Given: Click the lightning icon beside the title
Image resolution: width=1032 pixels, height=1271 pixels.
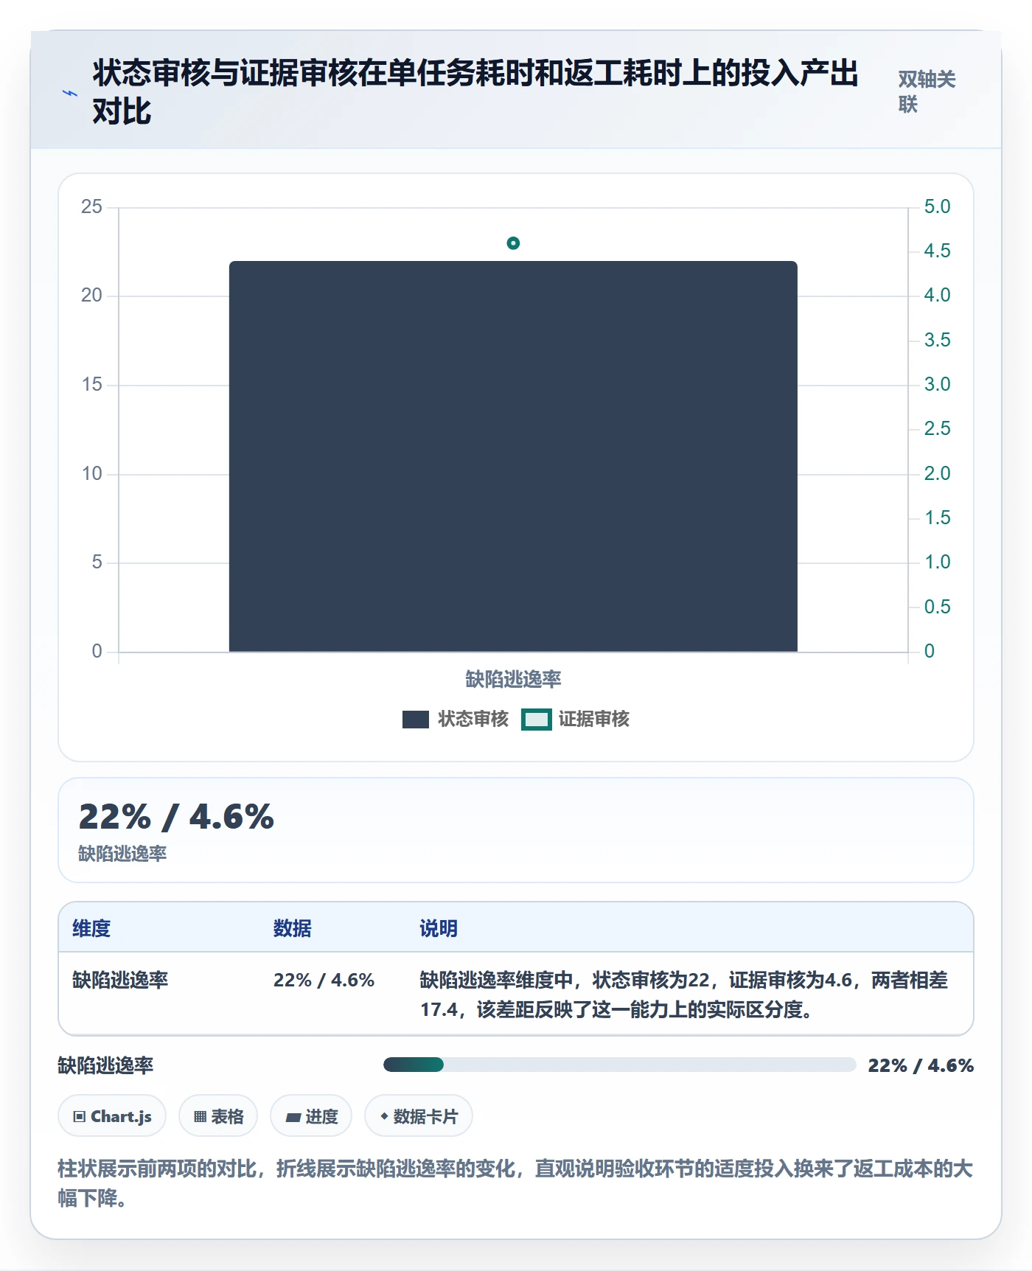Looking at the screenshot, I should (x=70, y=93).
